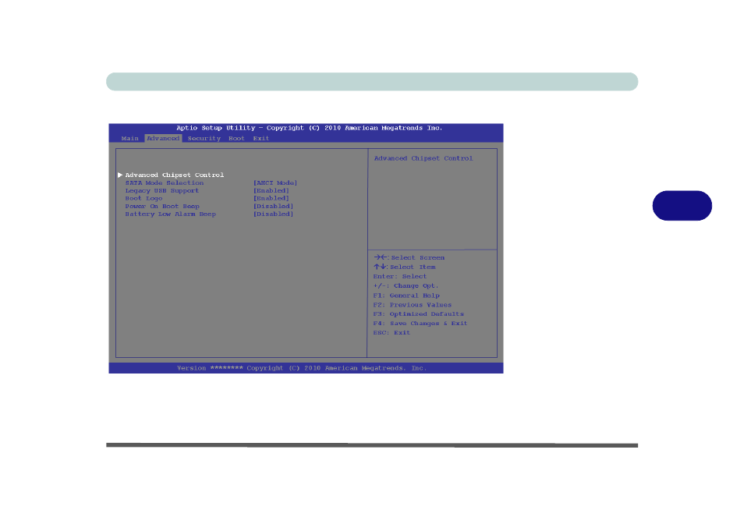Toggle Battery Low Alarm Beep [Disabled] value

273,214
